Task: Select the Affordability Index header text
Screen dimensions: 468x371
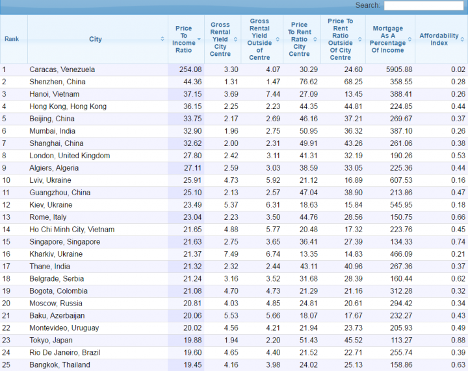Action: pos(439,39)
